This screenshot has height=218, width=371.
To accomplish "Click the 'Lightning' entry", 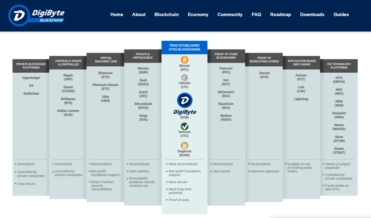I will [301, 99].
